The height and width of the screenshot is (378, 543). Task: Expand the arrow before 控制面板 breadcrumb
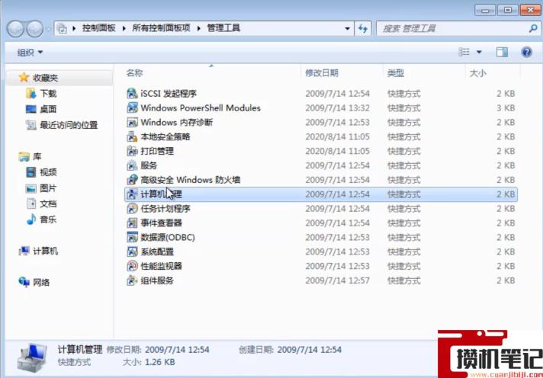[74, 28]
